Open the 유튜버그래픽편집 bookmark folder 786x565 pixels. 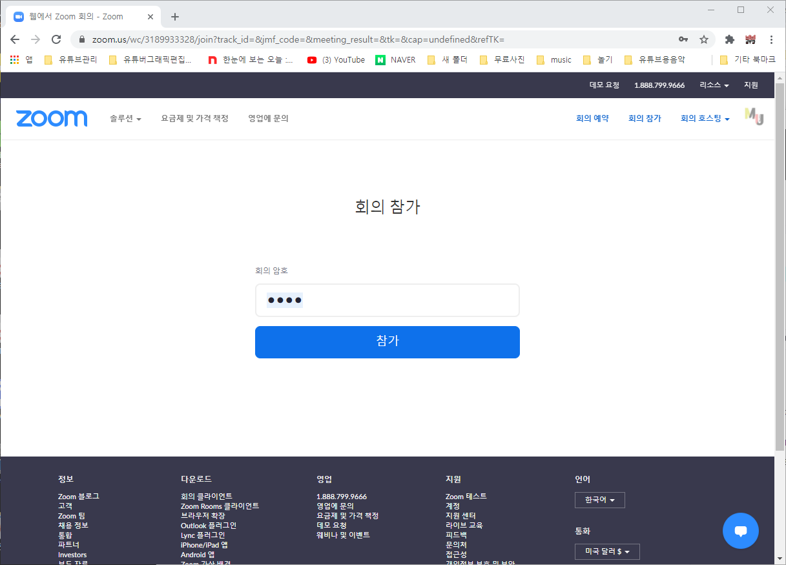[x=150, y=60]
